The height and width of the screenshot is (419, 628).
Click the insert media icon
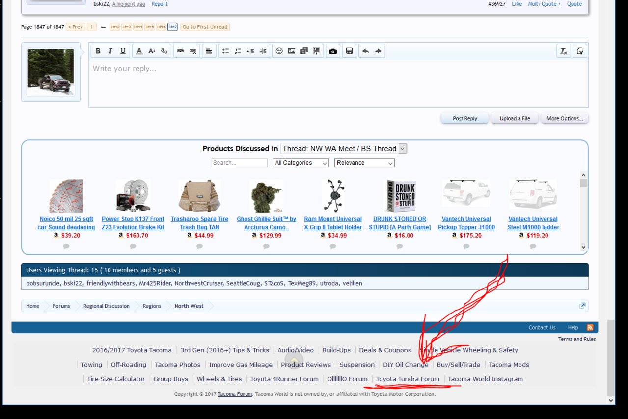coord(304,51)
